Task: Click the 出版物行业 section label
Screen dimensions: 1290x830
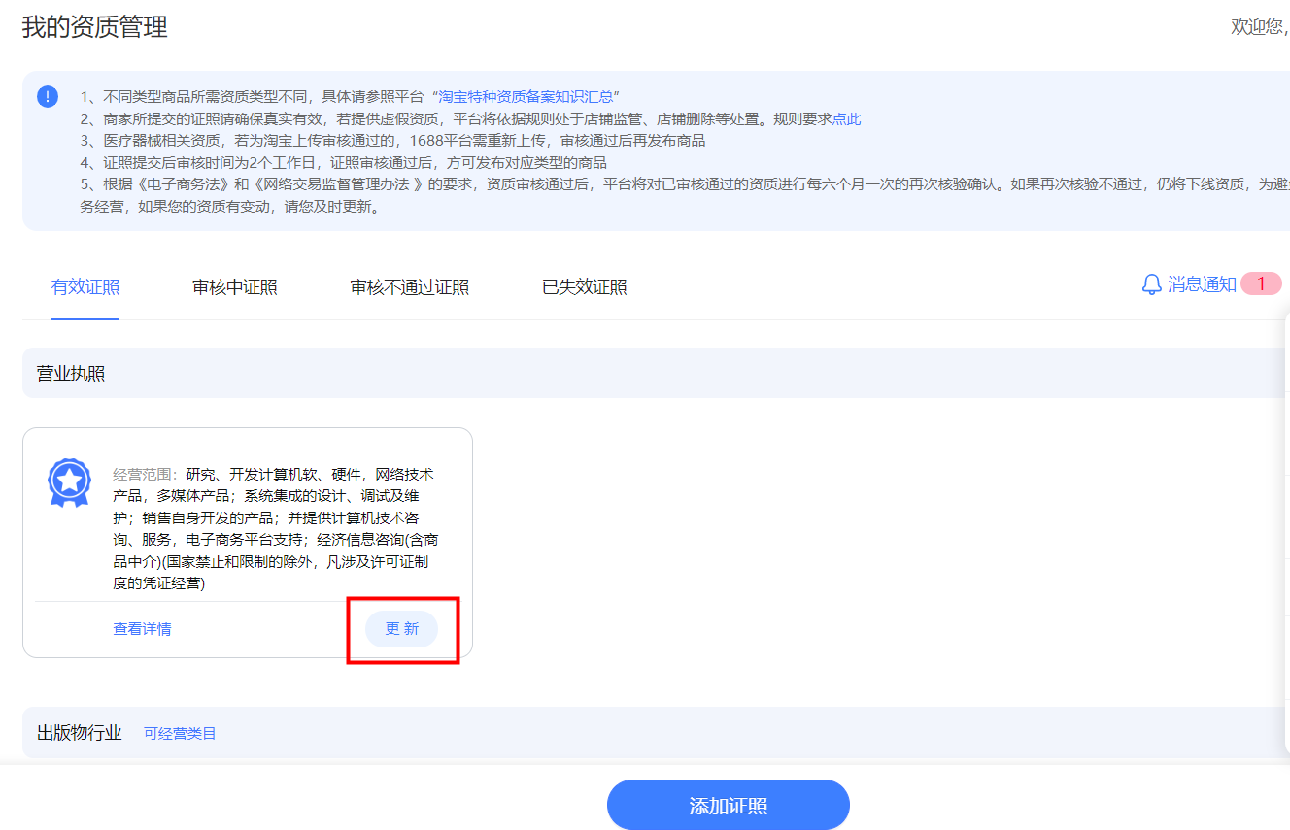Action: pos(80,733)
